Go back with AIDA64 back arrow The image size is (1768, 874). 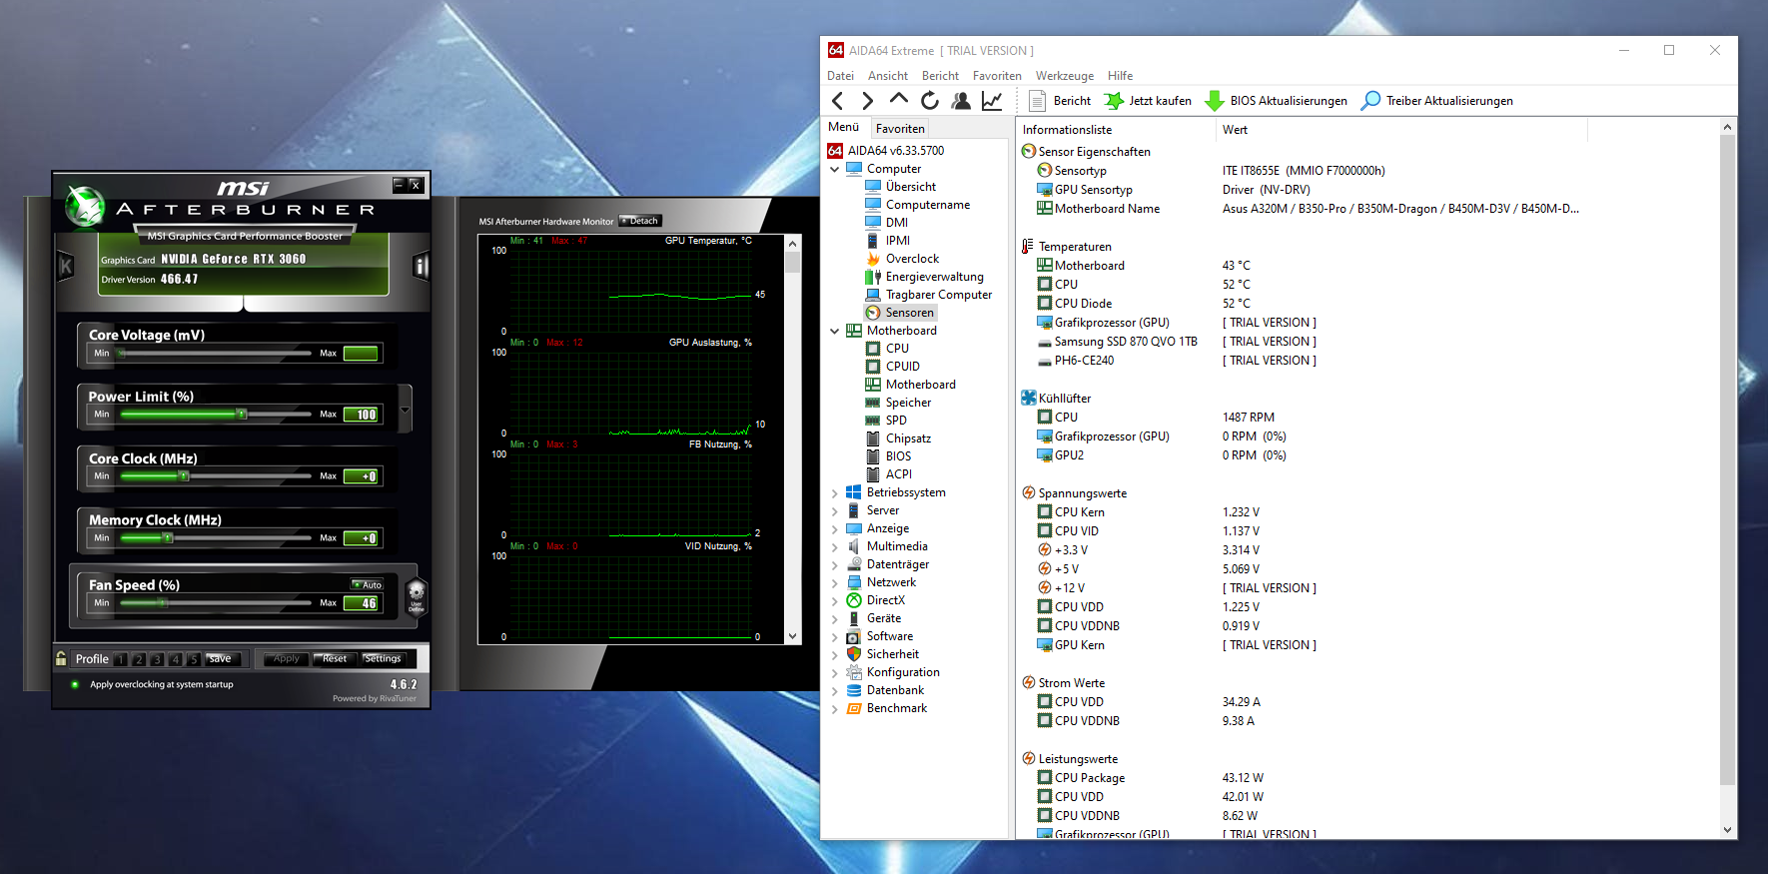click(x=838, y=100)
